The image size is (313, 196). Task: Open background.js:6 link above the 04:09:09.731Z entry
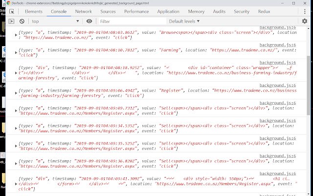coord(278,103)
